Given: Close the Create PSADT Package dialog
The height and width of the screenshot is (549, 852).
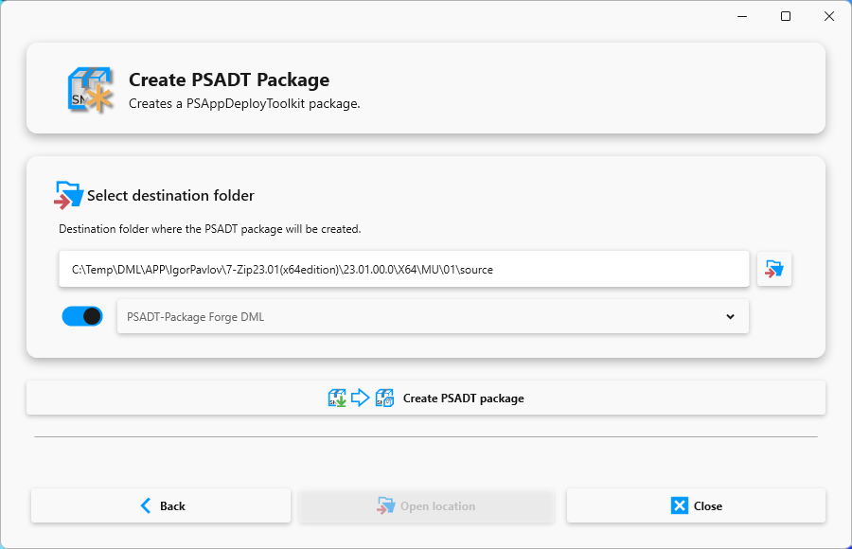Looking at the screenshot, I should tap(696, 505).
